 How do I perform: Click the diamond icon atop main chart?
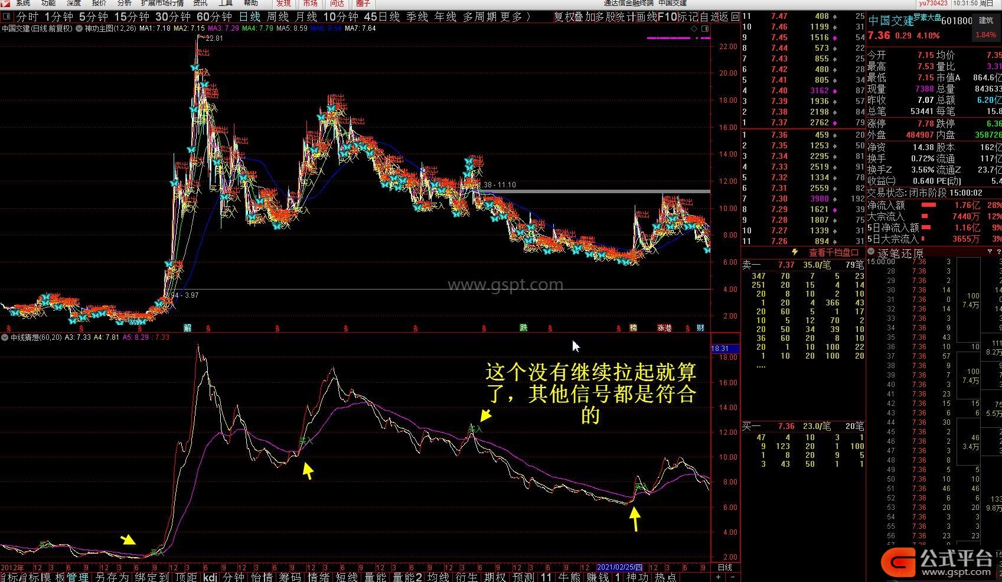point(694,28)
